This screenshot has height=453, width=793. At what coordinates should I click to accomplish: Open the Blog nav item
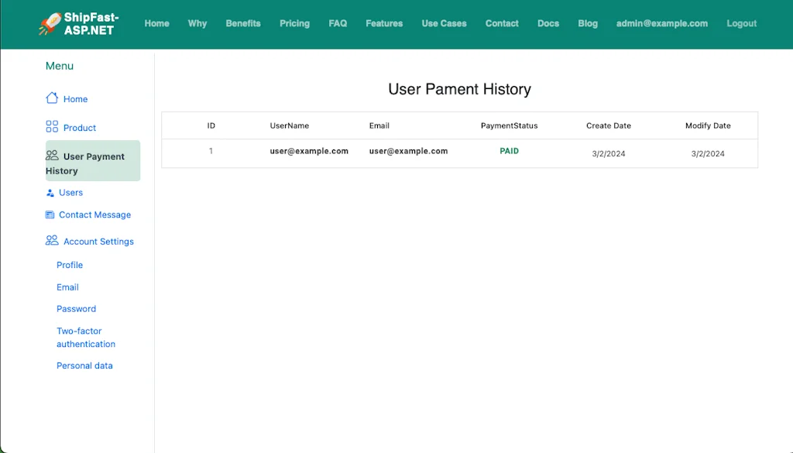click(x=588, y=23)
